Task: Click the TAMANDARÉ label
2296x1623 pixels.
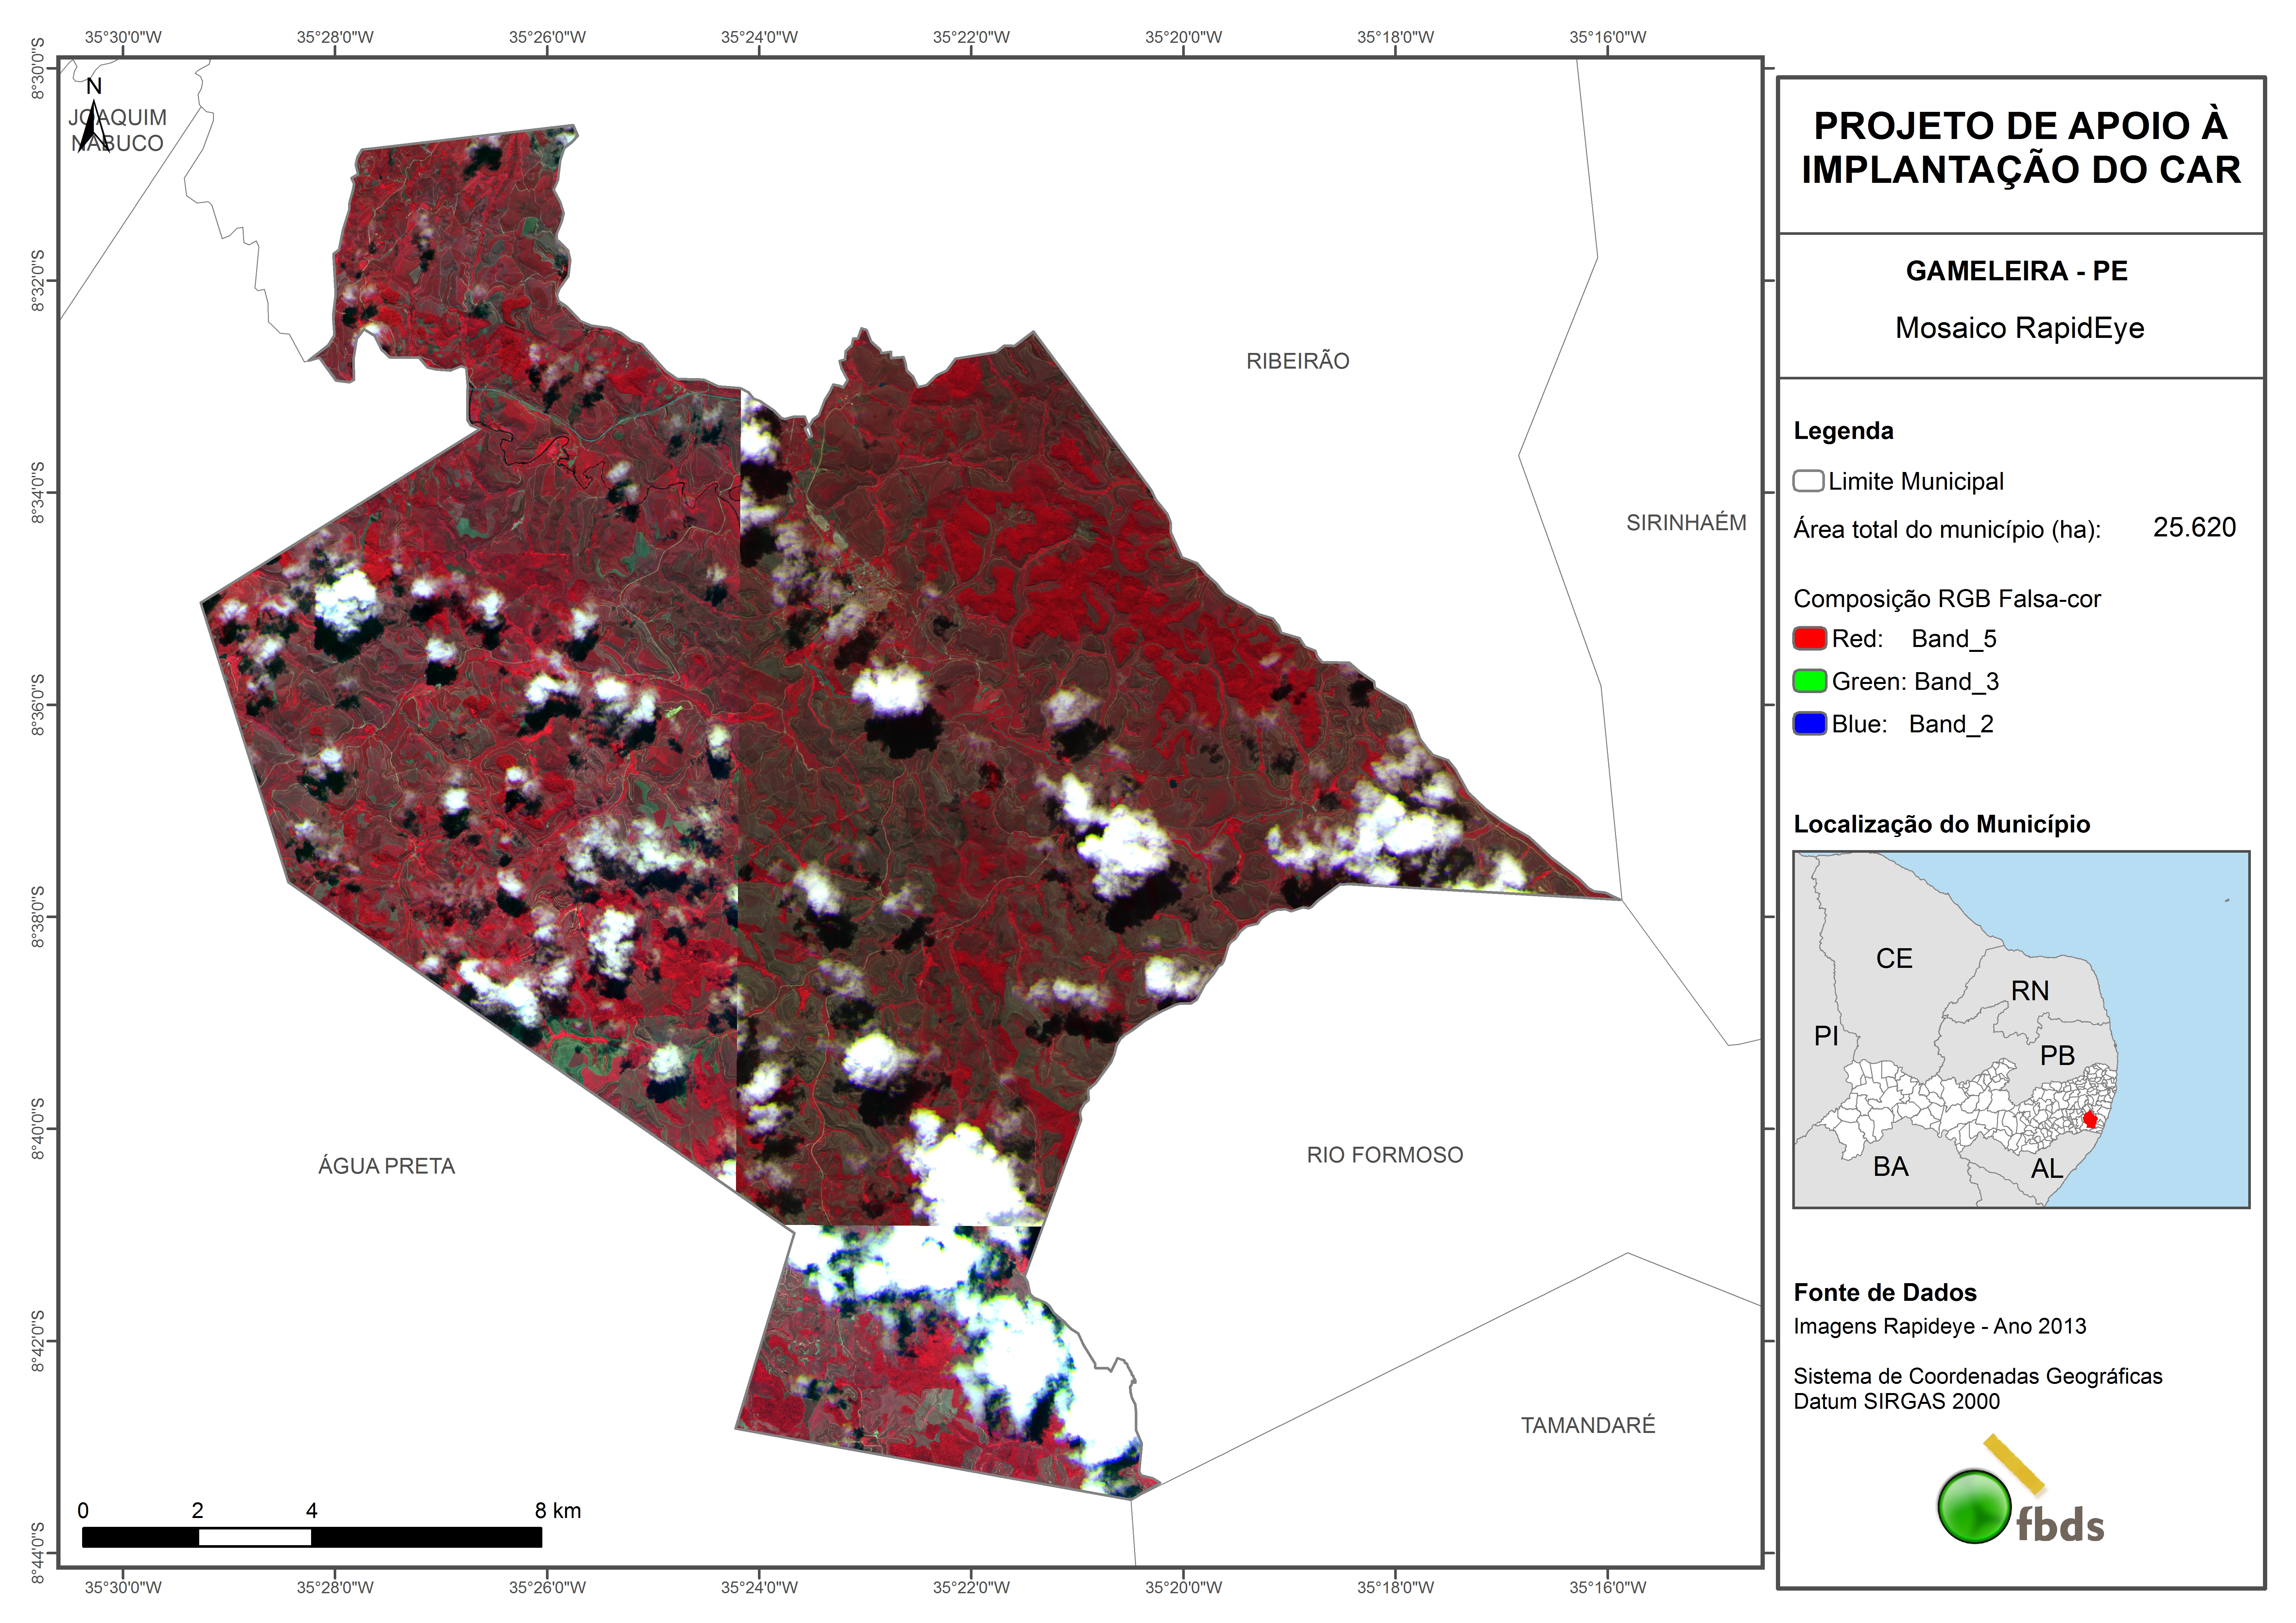Action: 1588,1425
